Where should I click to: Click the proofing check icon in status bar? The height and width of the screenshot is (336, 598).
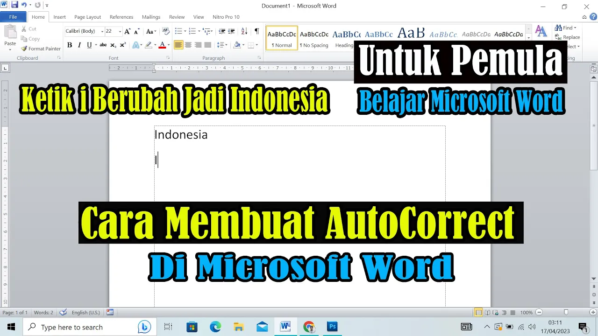coord(63,312)
